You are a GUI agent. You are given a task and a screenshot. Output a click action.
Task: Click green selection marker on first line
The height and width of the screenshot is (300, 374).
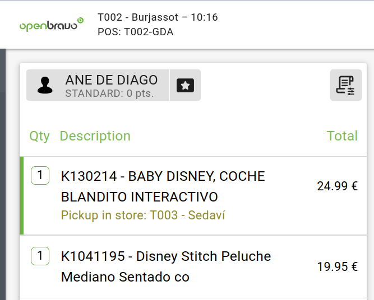21,195
